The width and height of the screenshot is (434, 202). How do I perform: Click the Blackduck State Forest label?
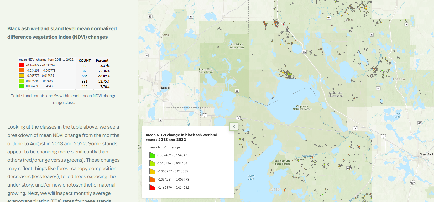coord(237,46)
